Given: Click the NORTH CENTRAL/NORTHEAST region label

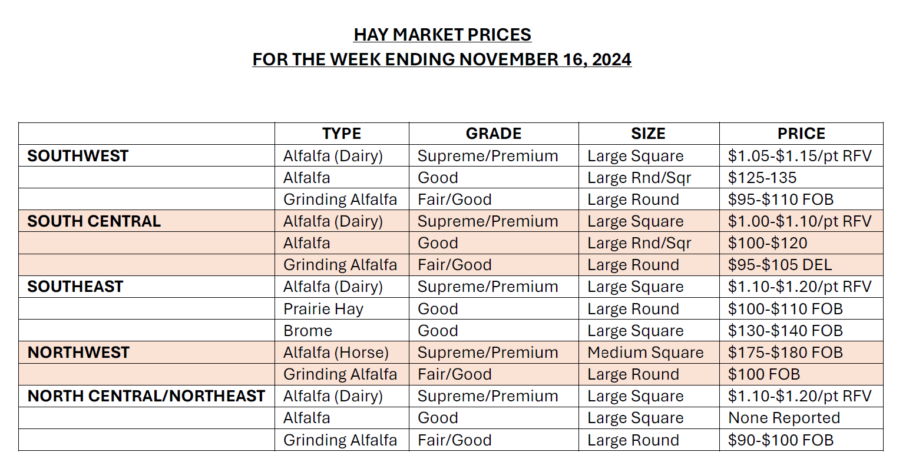Looking at the screenshot, I should click(146, 396).
